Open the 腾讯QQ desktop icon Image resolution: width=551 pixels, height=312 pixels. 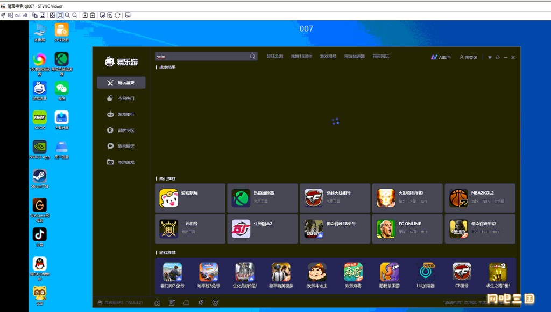(40, 269)
